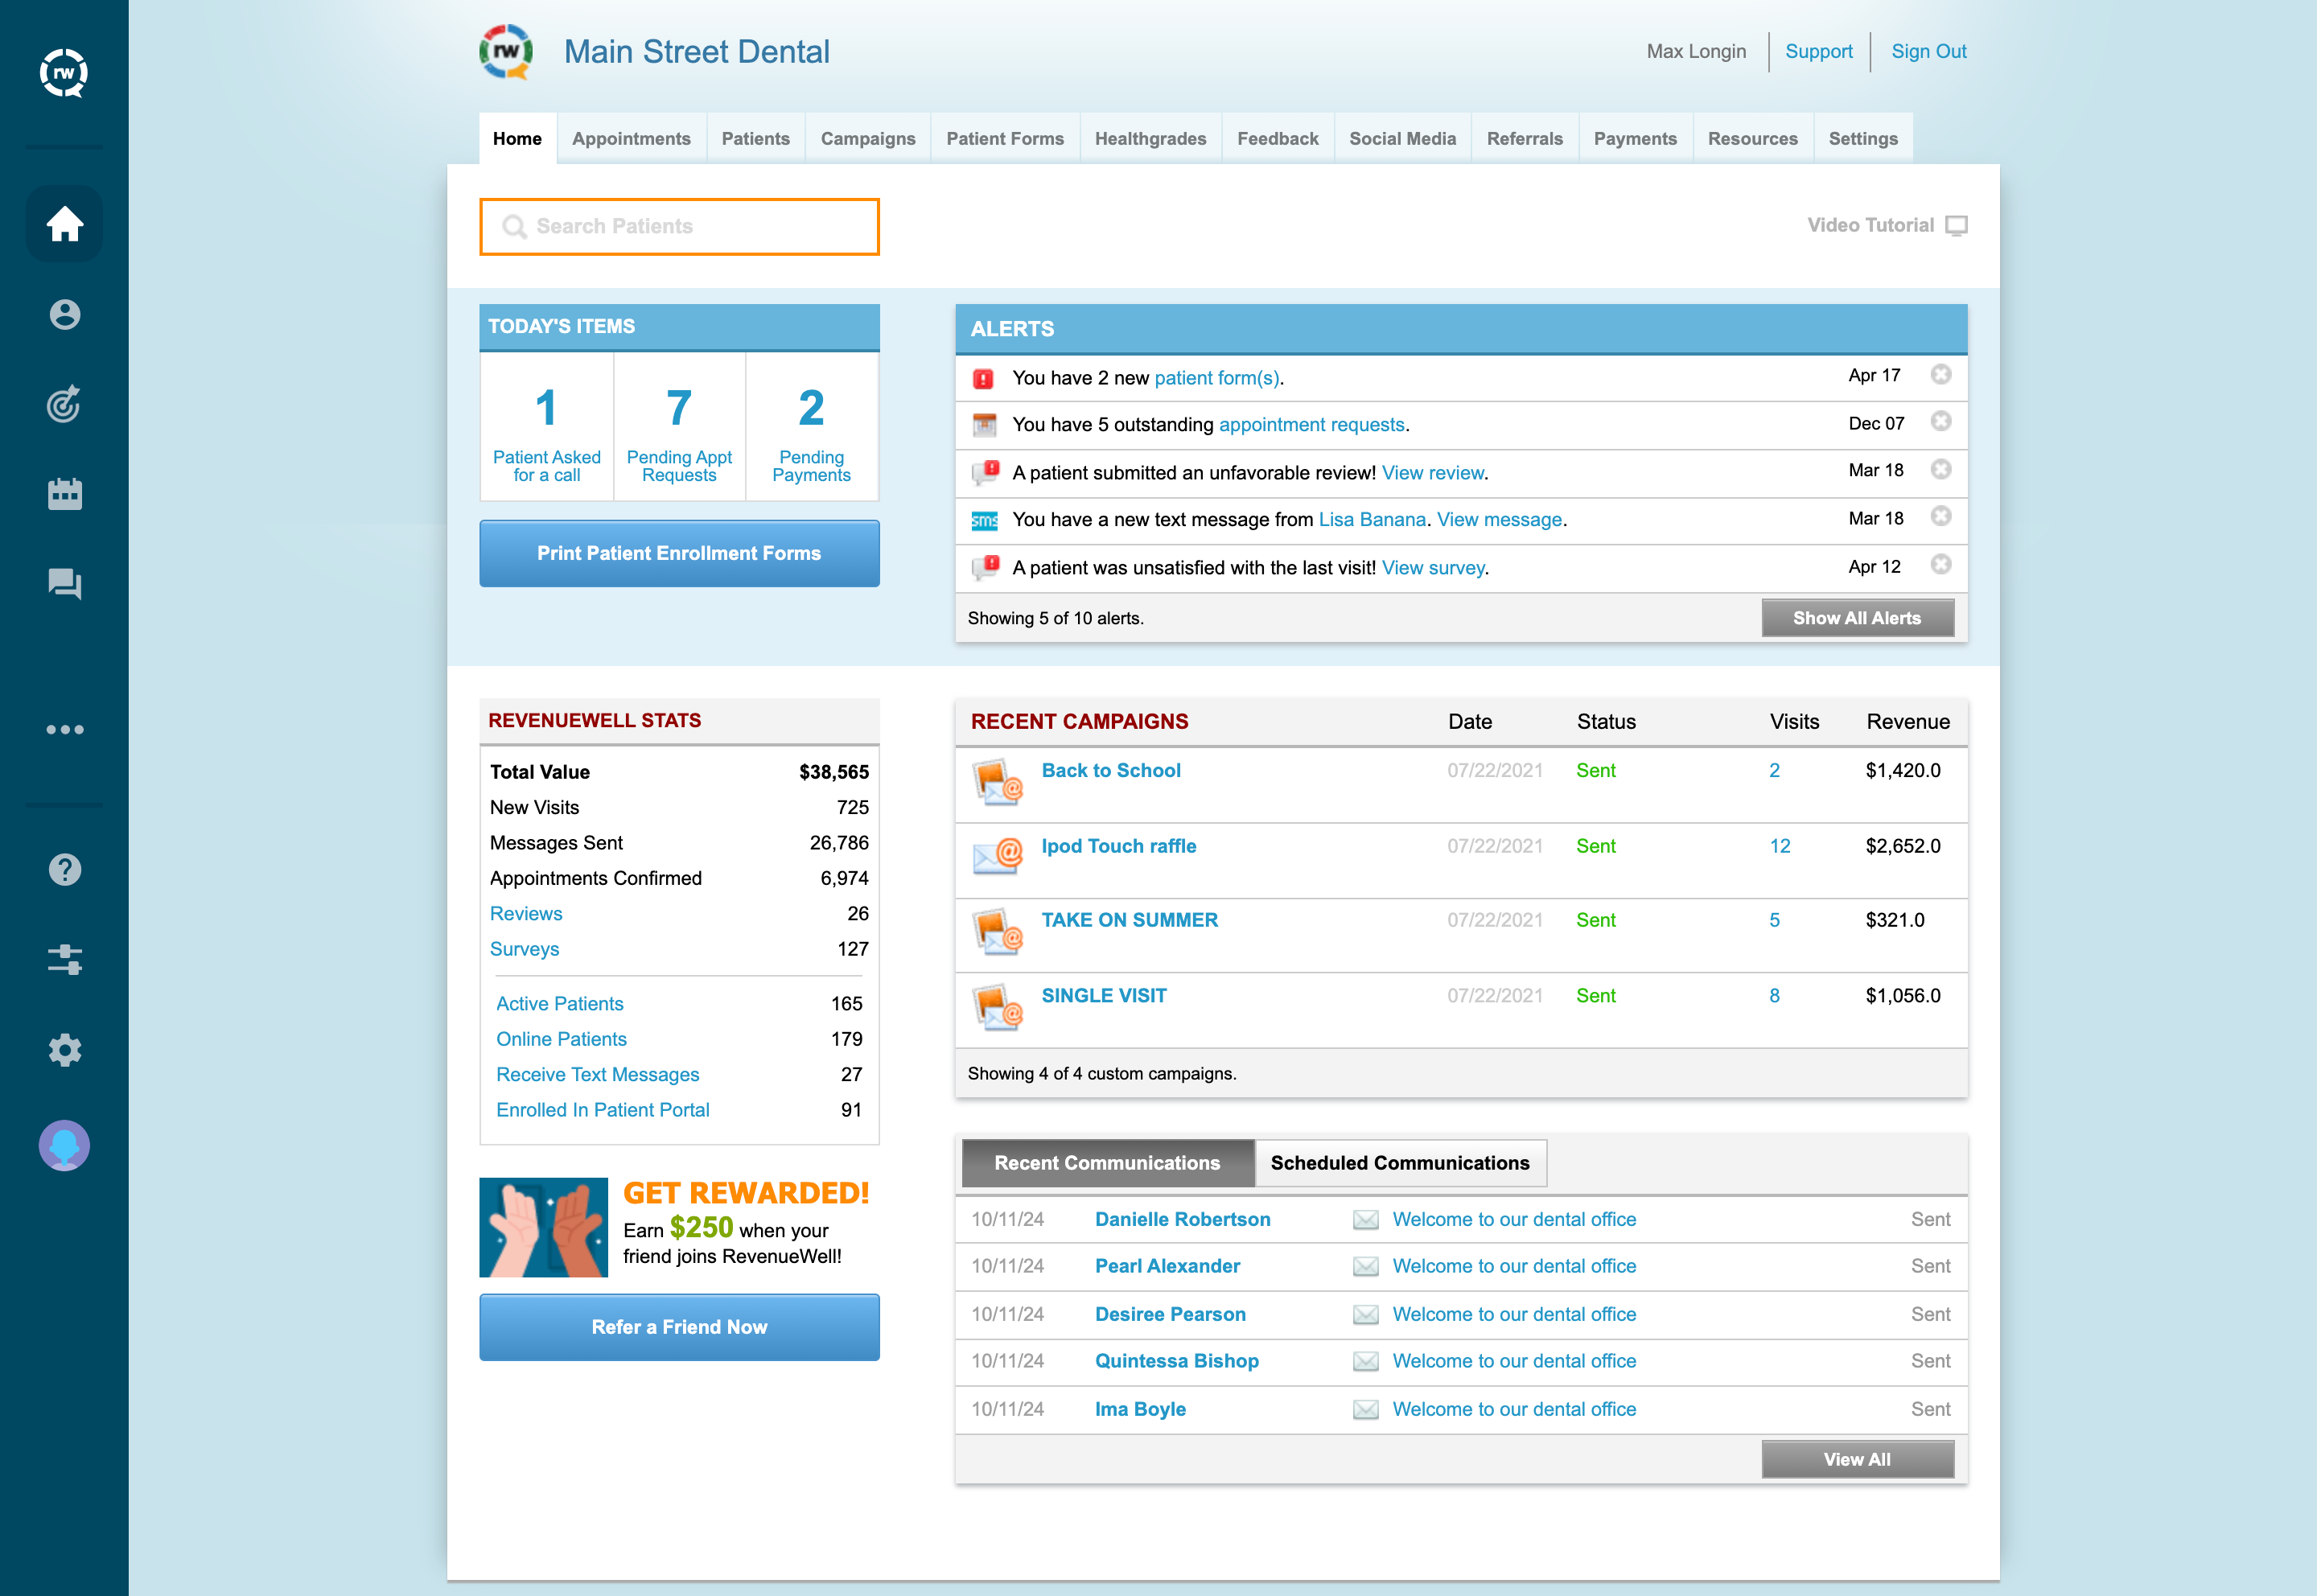Dismiss the Lisa Banana text message alert

click(x=1941, y=516)
